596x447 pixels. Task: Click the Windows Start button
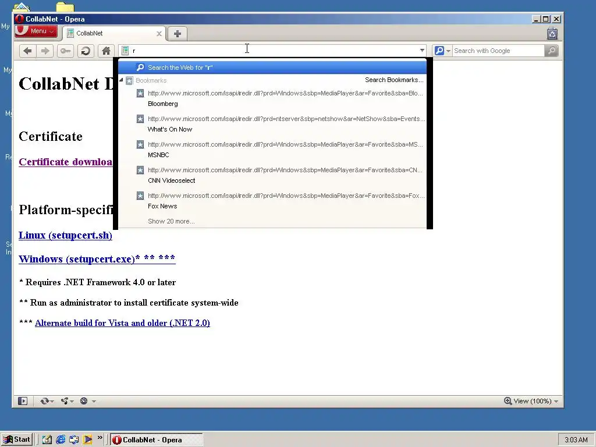point(16,440)
